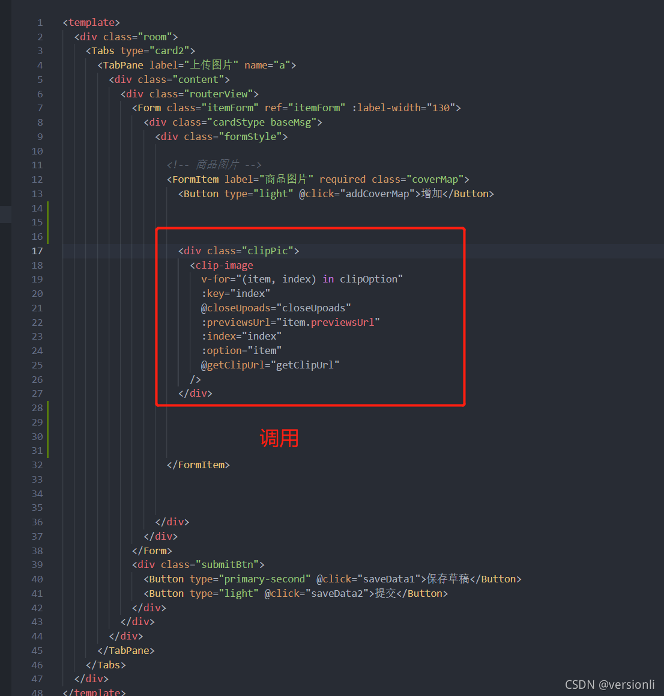Click the template tag on line 1
Viewport: 664px width, 696px height.
91,22
